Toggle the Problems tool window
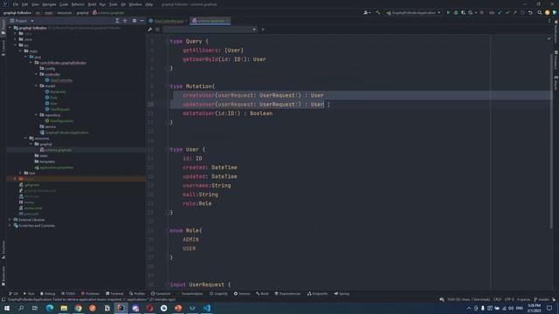The width and height of the screenshot is (559, 314). [x=90, y=294]
